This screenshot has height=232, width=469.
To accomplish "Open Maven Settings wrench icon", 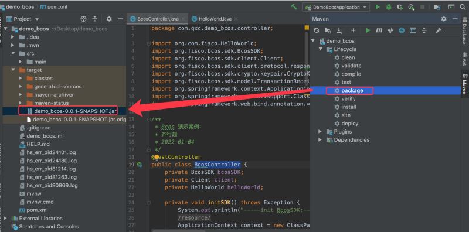I will [x=438, y=30].
